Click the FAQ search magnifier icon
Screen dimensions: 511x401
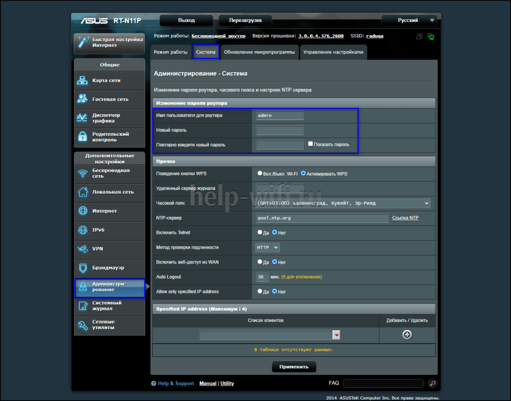(432, 384)
